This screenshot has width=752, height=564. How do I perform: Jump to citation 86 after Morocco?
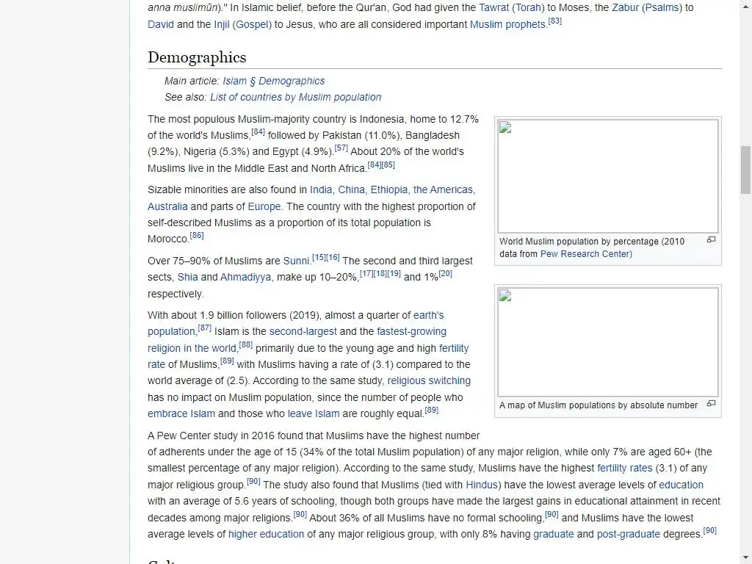tap(197, 236)
